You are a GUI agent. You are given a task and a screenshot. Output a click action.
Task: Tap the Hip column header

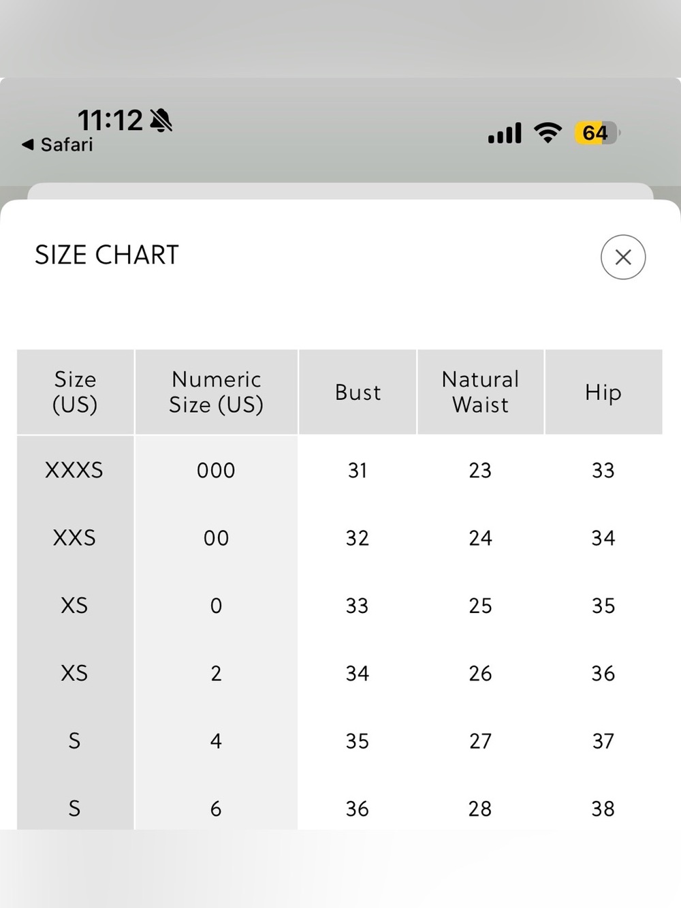603,392
